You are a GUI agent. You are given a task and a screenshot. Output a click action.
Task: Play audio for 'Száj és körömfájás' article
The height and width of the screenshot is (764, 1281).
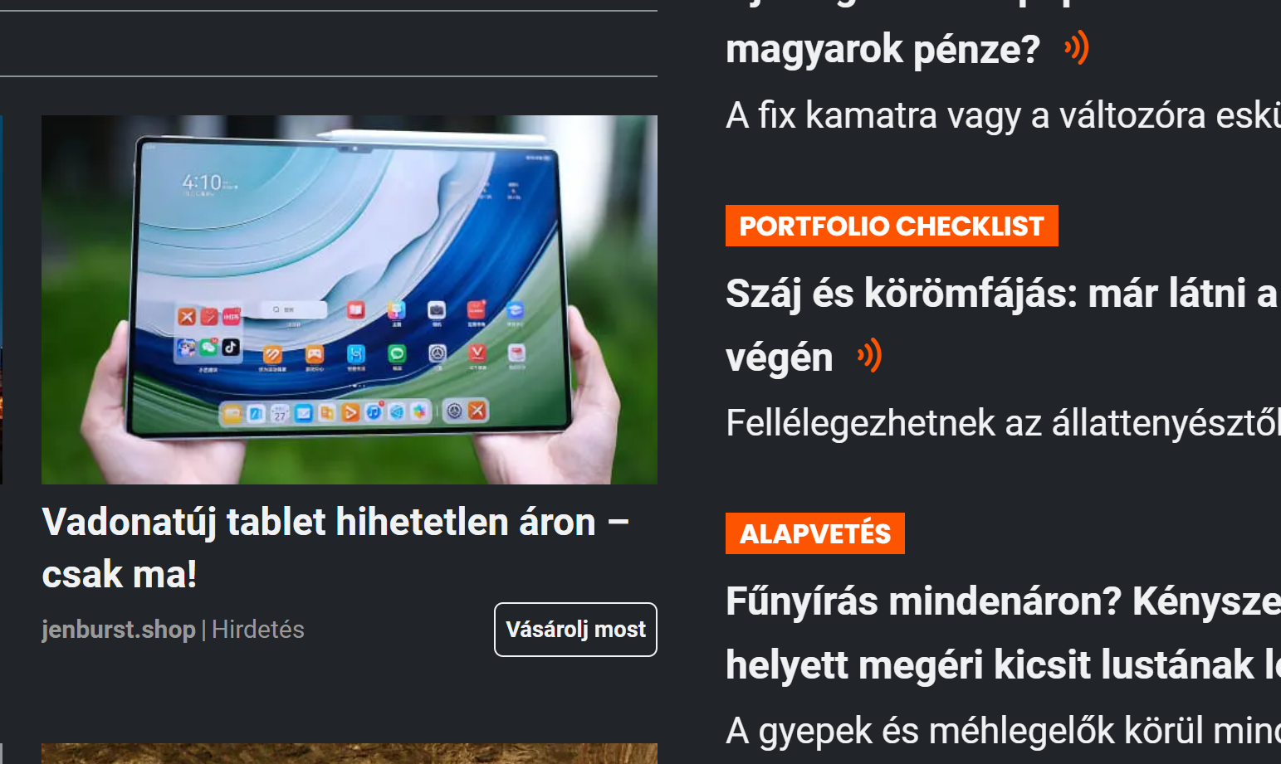click(869, 356)
